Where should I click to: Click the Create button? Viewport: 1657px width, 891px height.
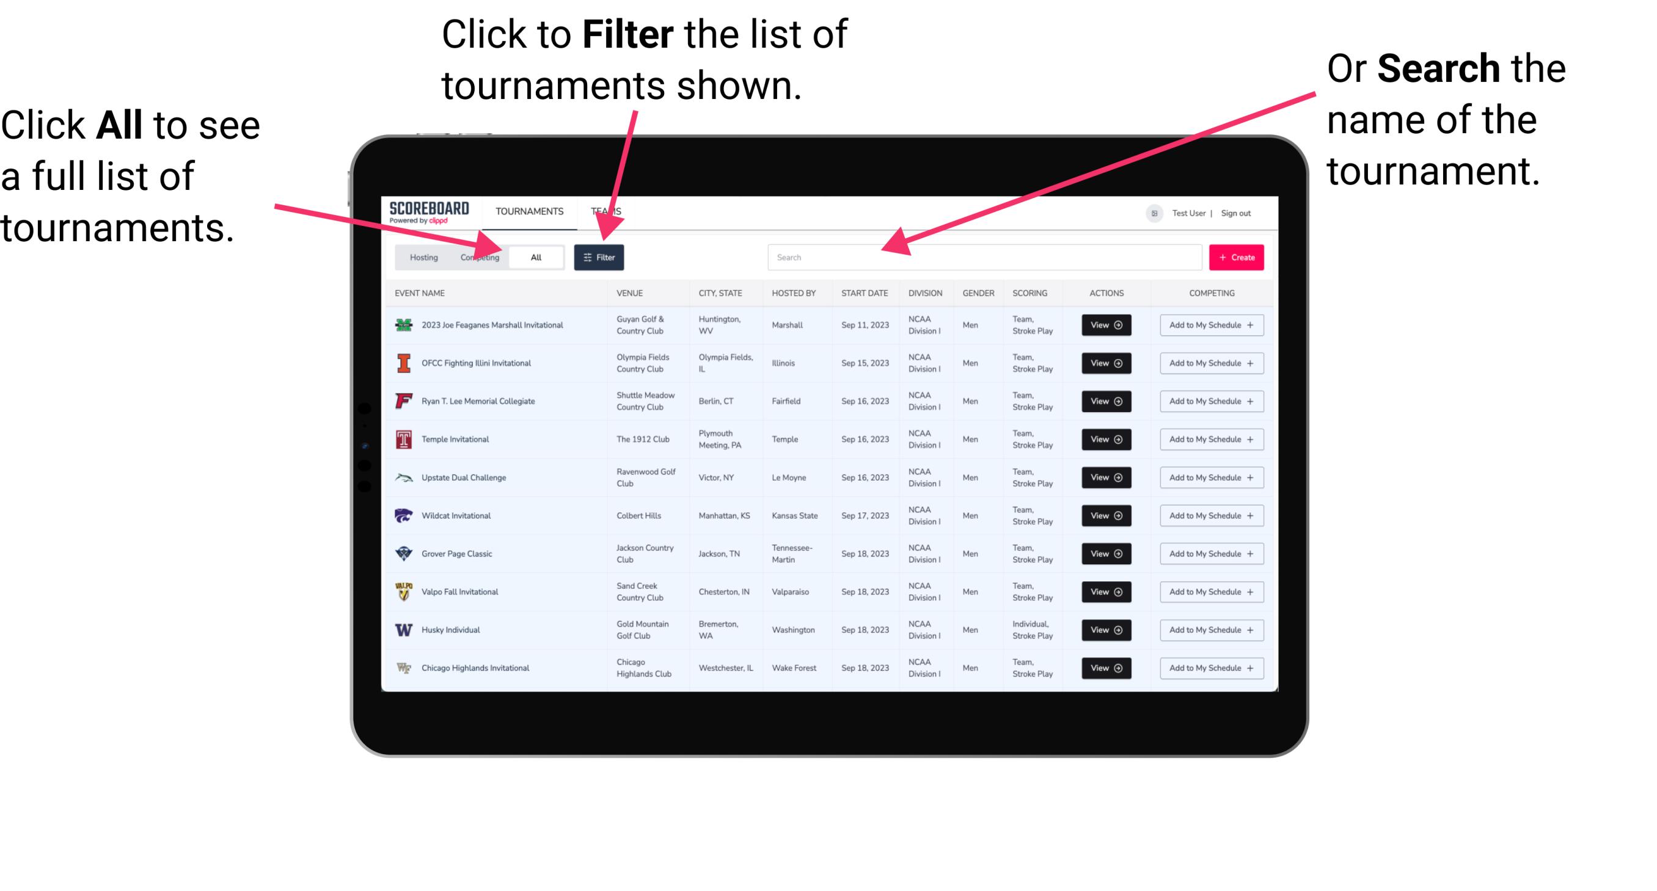(1237, 256)
